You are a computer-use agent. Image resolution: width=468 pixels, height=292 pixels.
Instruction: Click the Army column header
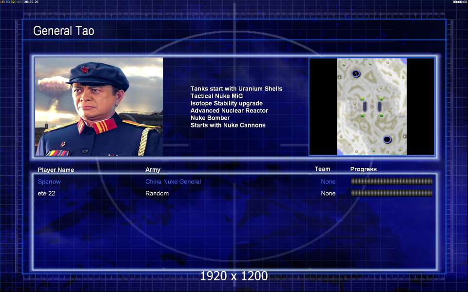(x=153, y=169)
